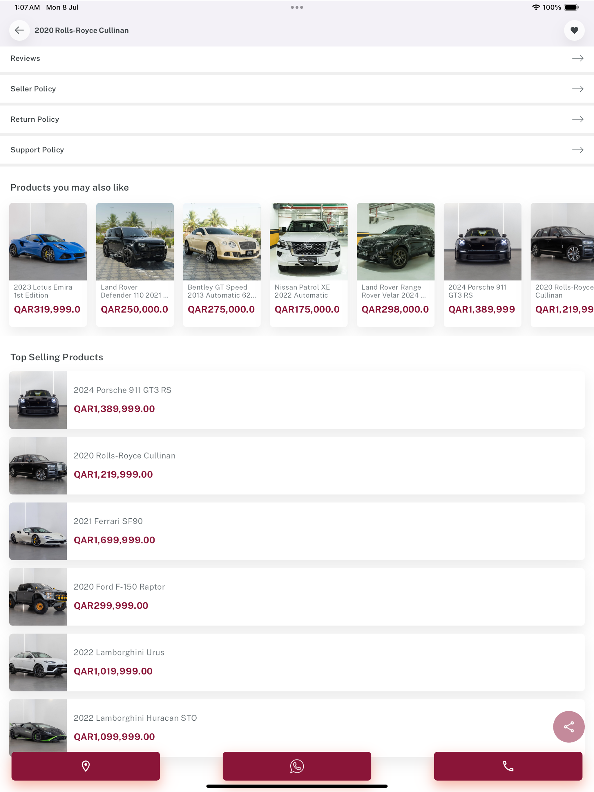
Task: Select QAR299,999.00 Raptor price
Action: (x=111, y=606)
